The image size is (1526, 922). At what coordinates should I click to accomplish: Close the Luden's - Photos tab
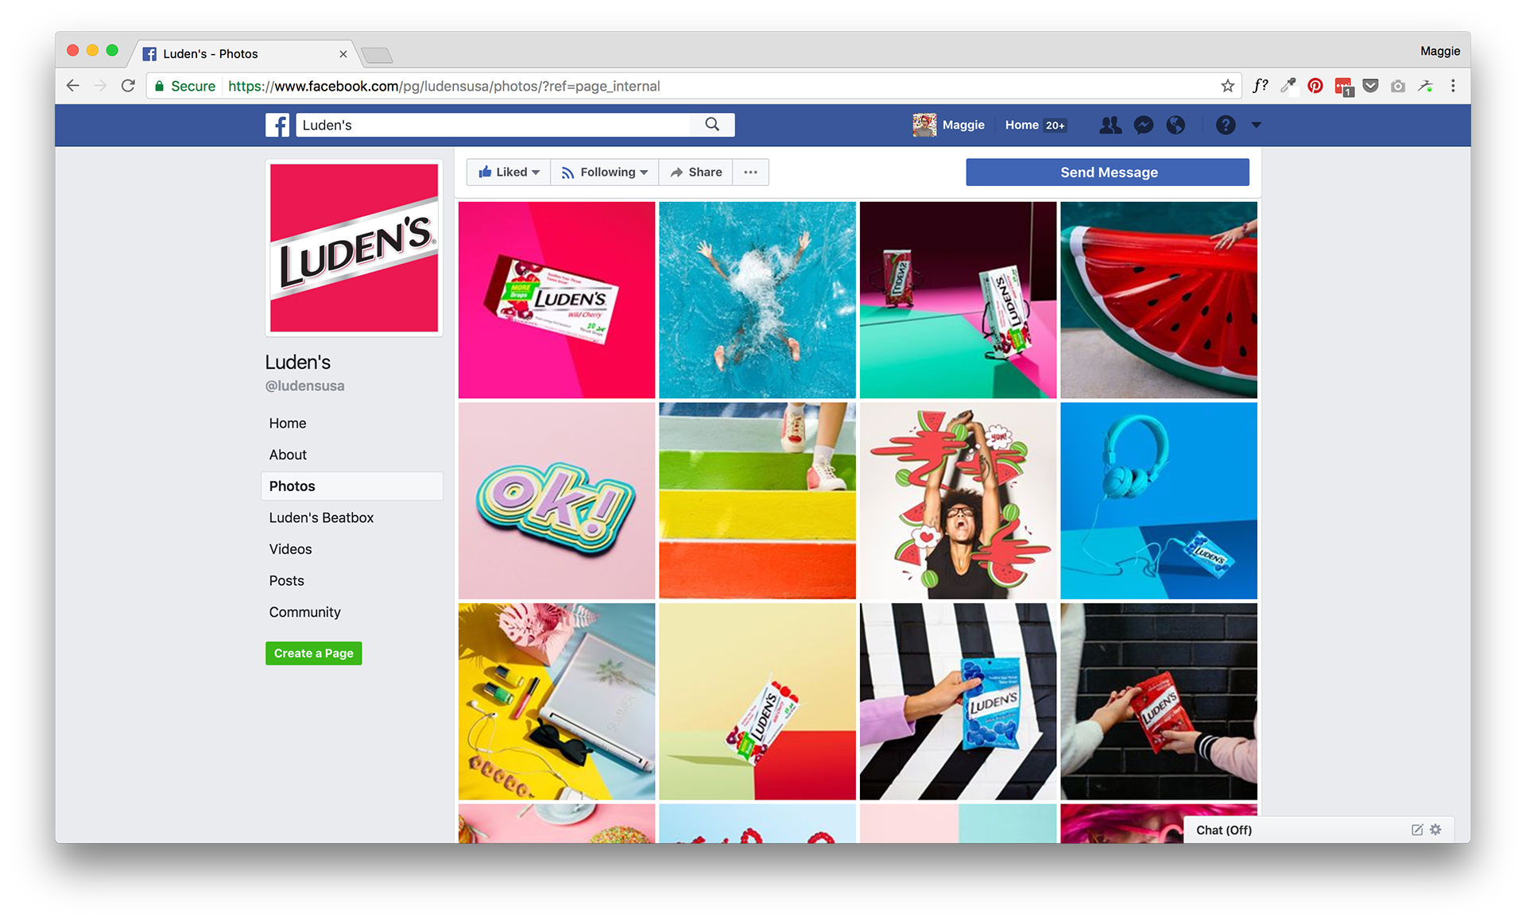[343, 54]
